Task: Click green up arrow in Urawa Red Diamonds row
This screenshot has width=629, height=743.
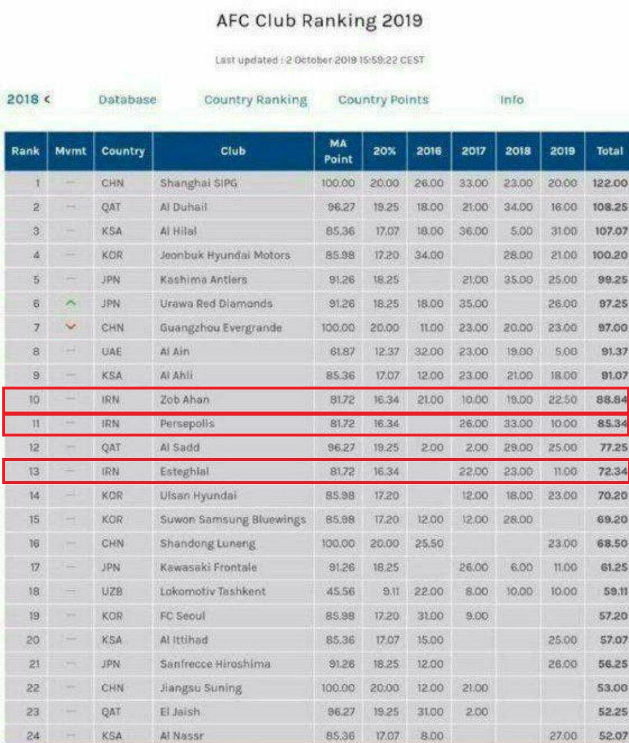Action: [70, 303]
